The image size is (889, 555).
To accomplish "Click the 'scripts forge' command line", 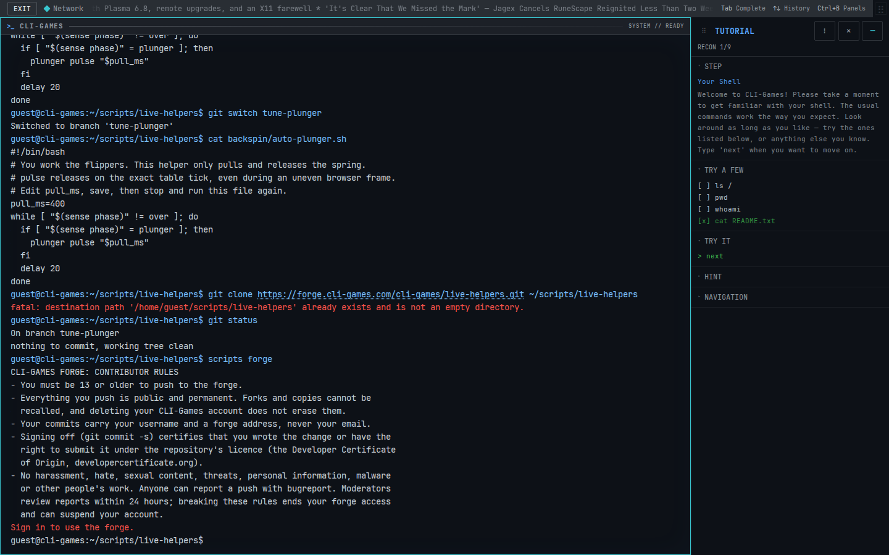I will [141, 360].
